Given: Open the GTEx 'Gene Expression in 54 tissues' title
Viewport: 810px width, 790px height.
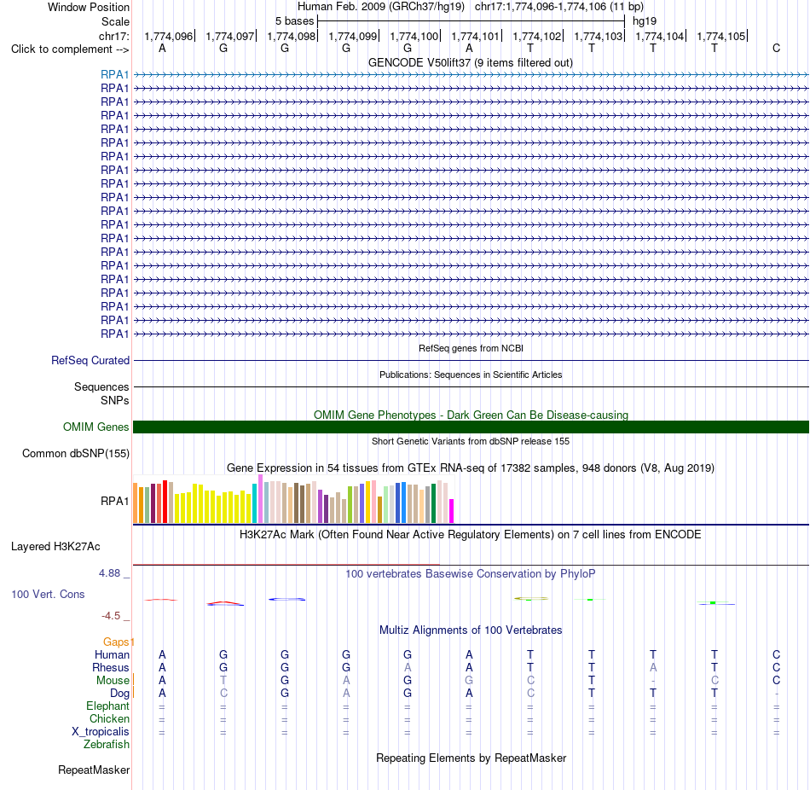Looking at the screenshot, I should pos(471,468).
